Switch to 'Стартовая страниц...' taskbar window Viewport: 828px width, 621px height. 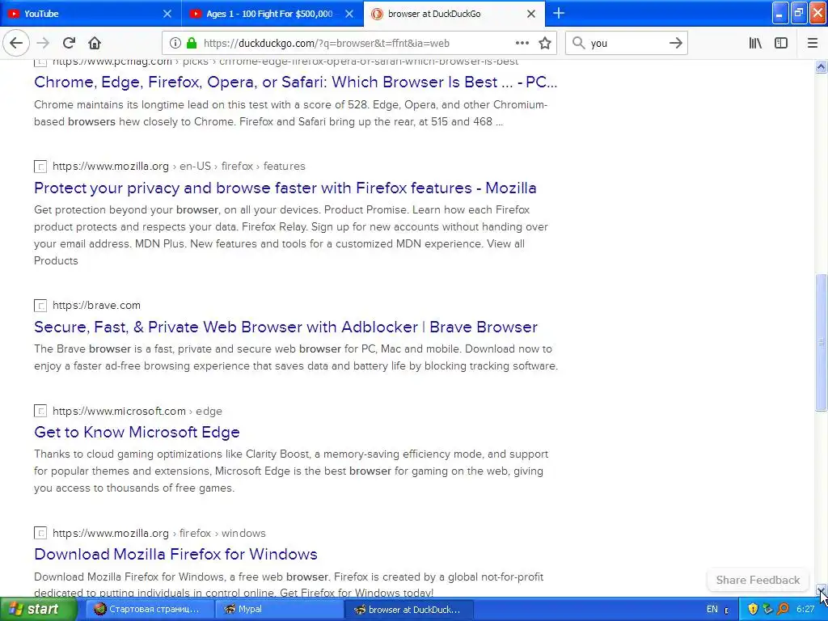(x=149, y=610)
